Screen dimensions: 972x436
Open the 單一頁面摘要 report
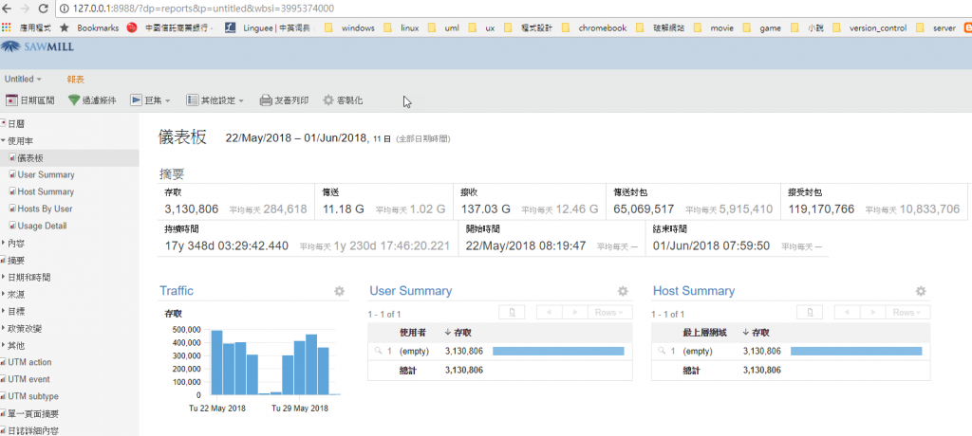[x=33, y=413]
